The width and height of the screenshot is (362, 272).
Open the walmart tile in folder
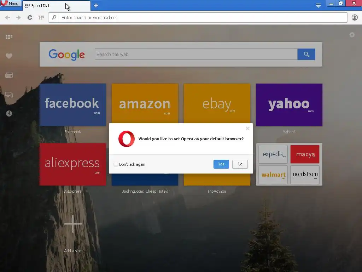click(273, 175)
